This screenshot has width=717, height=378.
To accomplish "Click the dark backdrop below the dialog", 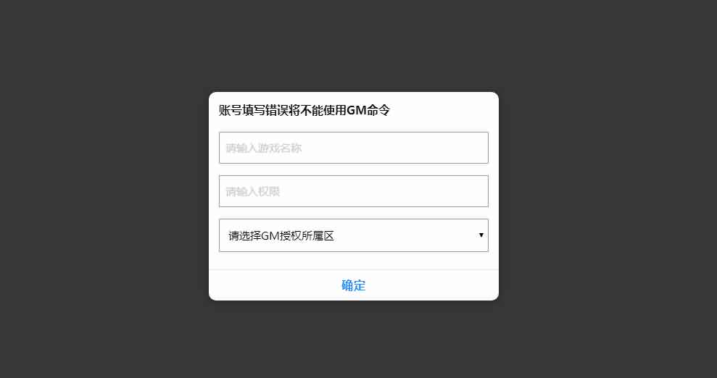I will [354, 339].
